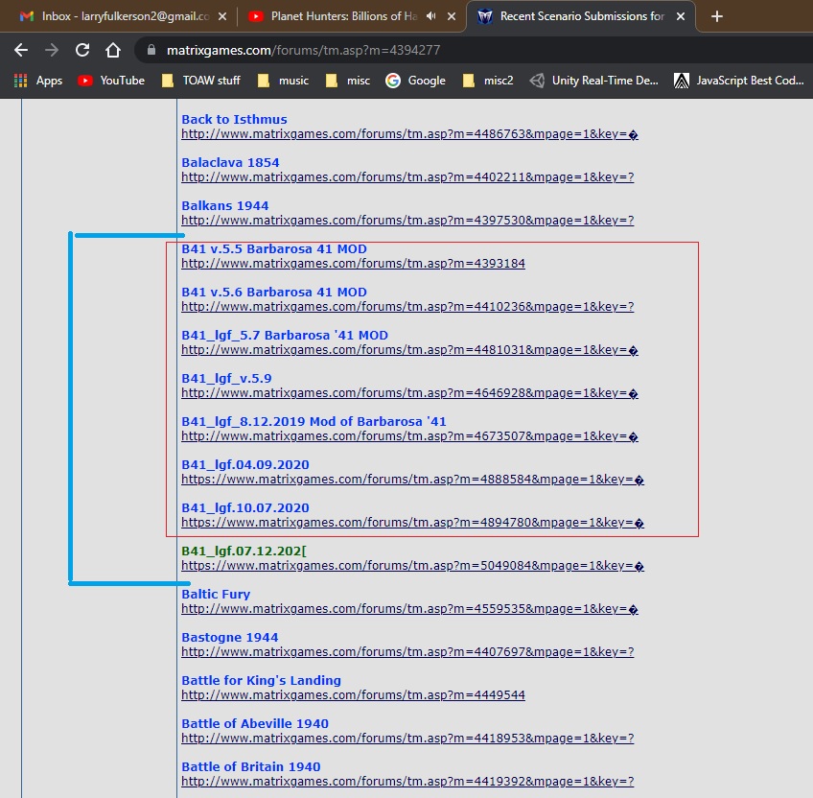Close the Gmail Inbox tab
Screen dimensions: 813x798
(222, 16)
